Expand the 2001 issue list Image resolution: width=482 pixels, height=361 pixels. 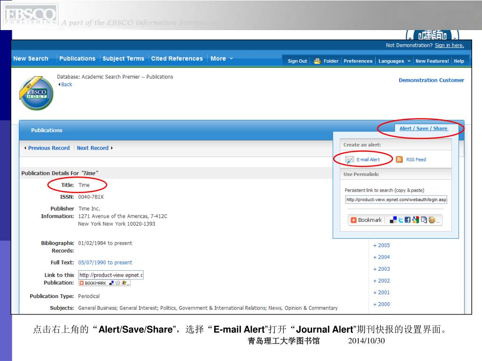pos(381,292)
